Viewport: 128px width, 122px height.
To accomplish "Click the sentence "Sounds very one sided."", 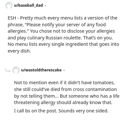I will [83, 111].
